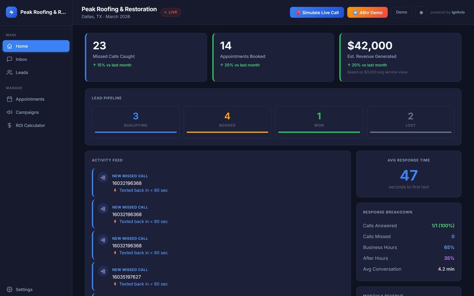This screenshot has height=296, width=474.
Task: Select the Lost pipeline stage card
Action: click(410, 122)
